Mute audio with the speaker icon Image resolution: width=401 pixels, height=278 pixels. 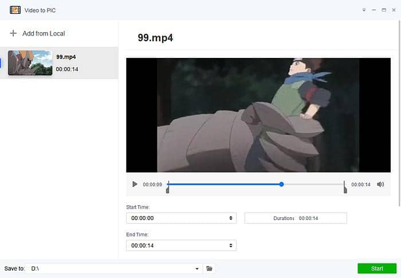(380, 185)
